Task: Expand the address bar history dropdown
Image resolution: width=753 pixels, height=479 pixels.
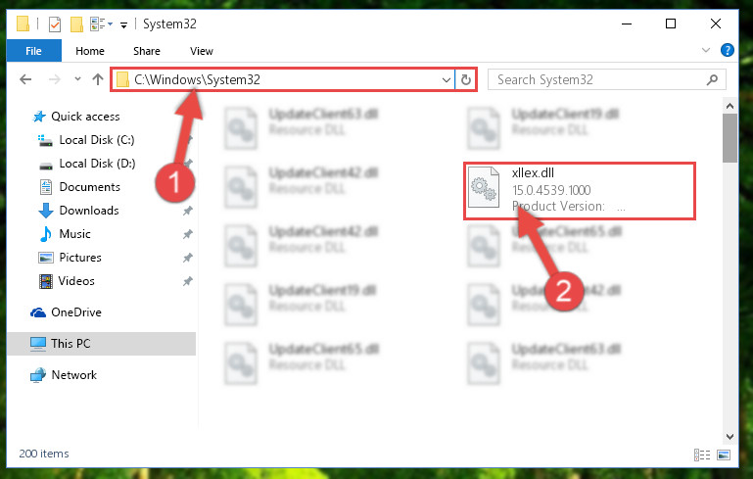Action: pos(447,79)
